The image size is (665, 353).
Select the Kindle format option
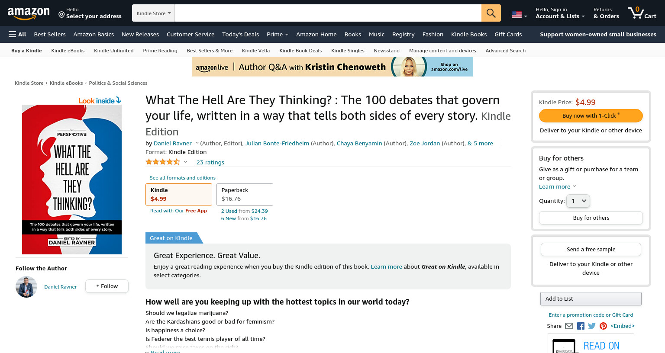point(179,194)
